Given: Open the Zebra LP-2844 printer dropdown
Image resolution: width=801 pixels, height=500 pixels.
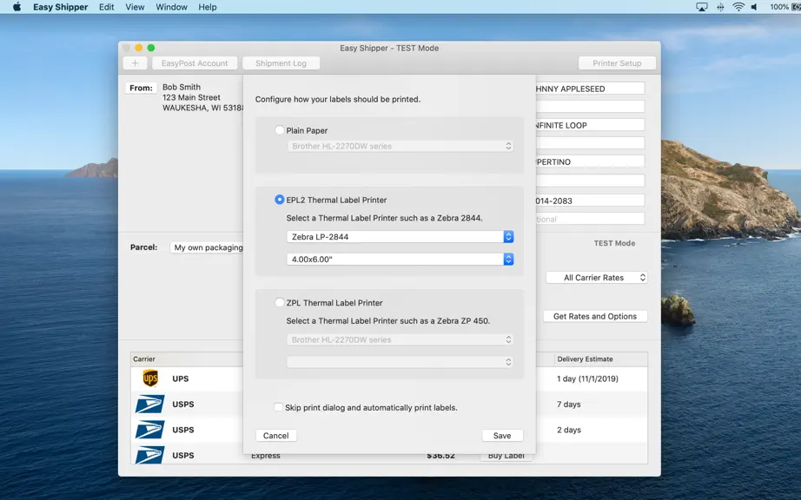Looking at the screenshot, I should (x=400, y=237).
